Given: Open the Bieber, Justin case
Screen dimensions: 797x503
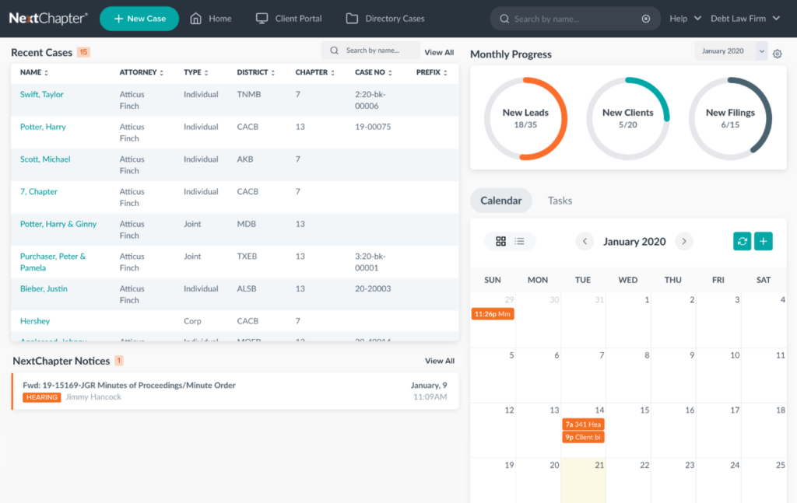Looking at the screenshot, I should pyautogui.click(x=44, y=288).
